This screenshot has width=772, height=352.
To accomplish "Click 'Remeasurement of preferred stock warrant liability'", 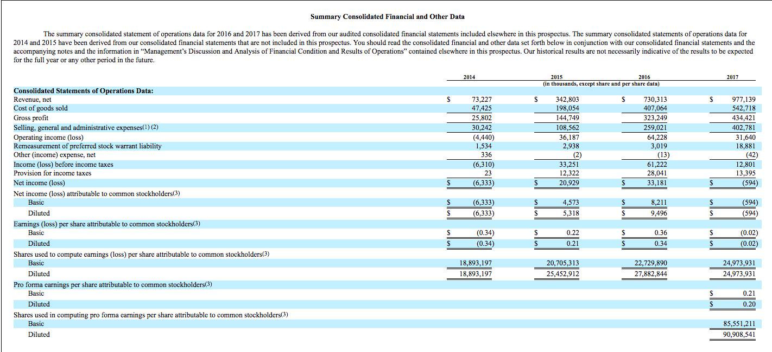I will tap(87, 146).
